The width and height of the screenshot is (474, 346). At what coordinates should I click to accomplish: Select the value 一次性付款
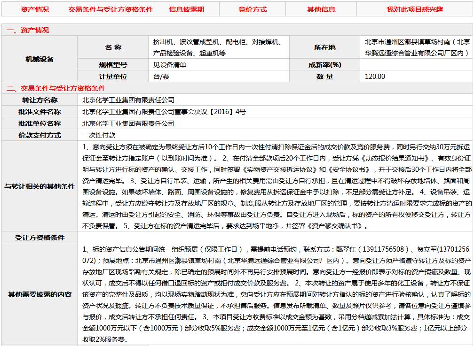pos(99,136)
